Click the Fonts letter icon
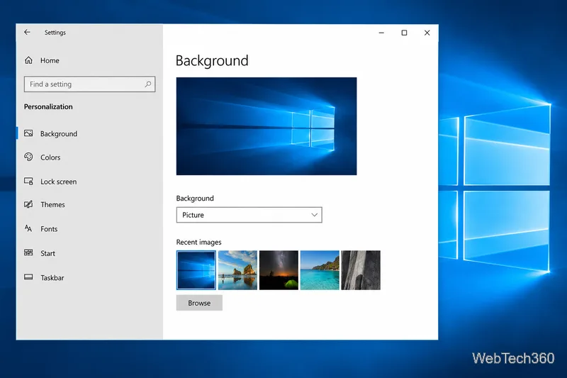The width and height of the screenshot is (567, 378). pos(28,228)
